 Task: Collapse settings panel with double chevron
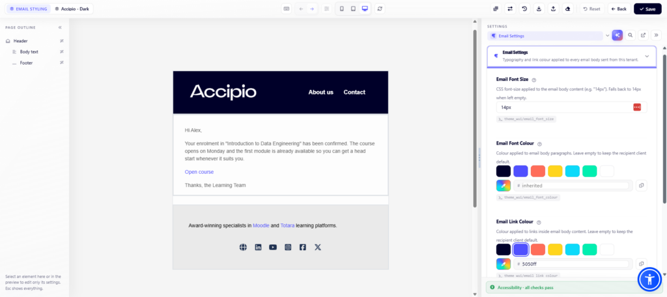pyautogui.click(x=656, y=36)
